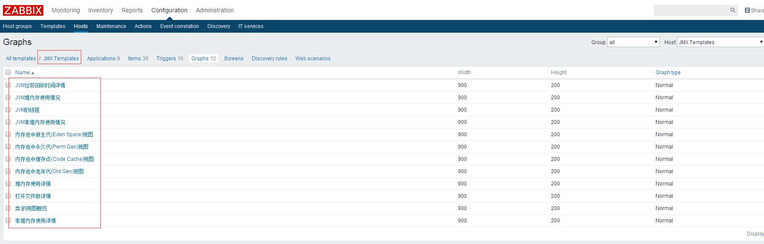This screenshot has height=244, width=764.
Task: Open graph 内存池中老年代(Old Gen)视图
Action: pyautogui.click(x=49, y=171)
